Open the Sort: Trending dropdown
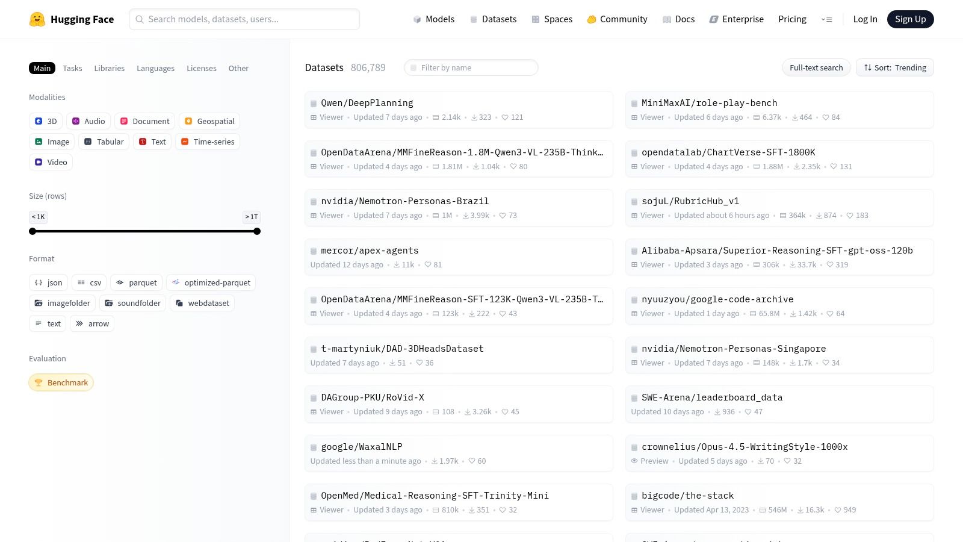963x542 pixels. point(894,67)
